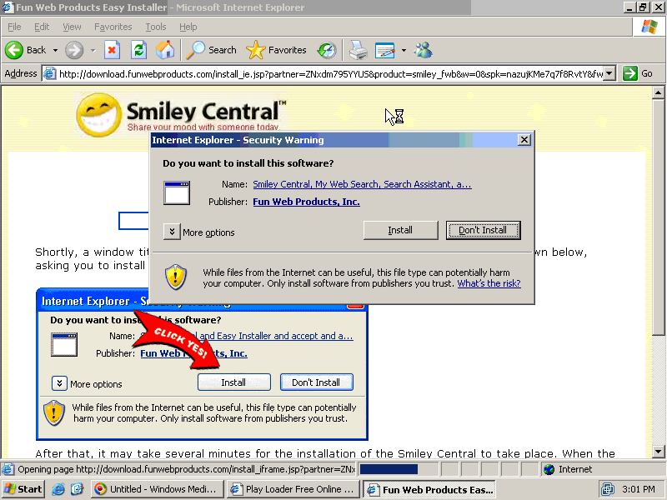Click the status text "Opening page http://download.funwebproducts.com..."
Image resolution: width=667 pixels, height=500 pixels.
[x=186, y=469]
